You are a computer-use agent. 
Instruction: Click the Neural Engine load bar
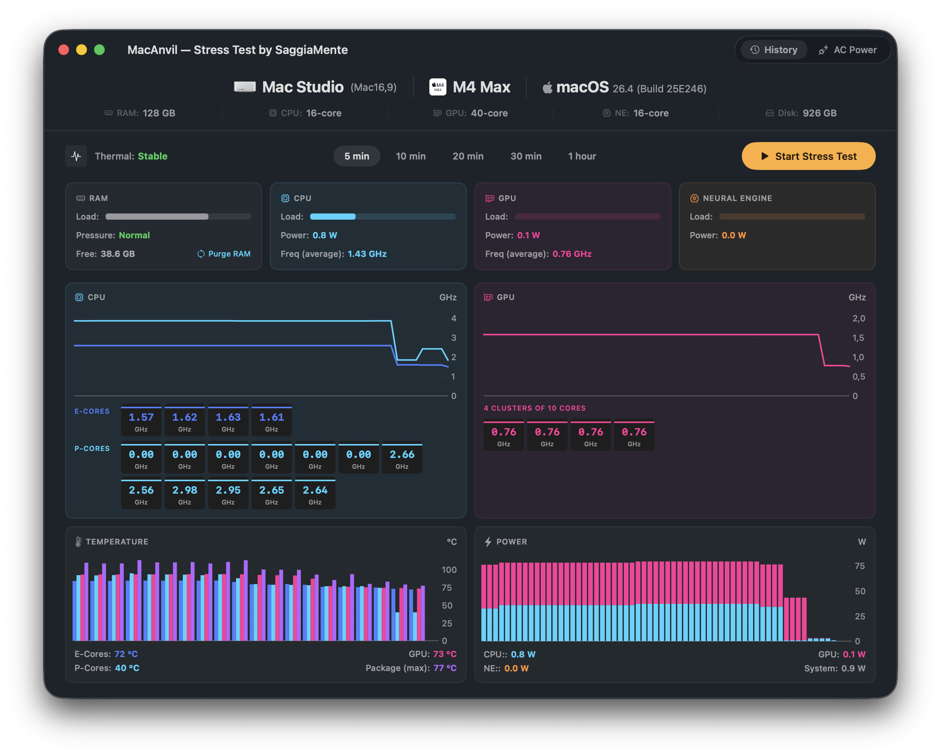tap(792, 217)
